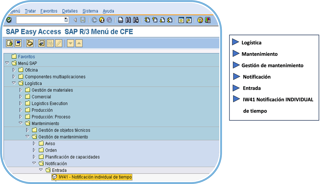Expand the Producción: Proceso folder
This screenshot has height=184, width=322.
(21, 117)
